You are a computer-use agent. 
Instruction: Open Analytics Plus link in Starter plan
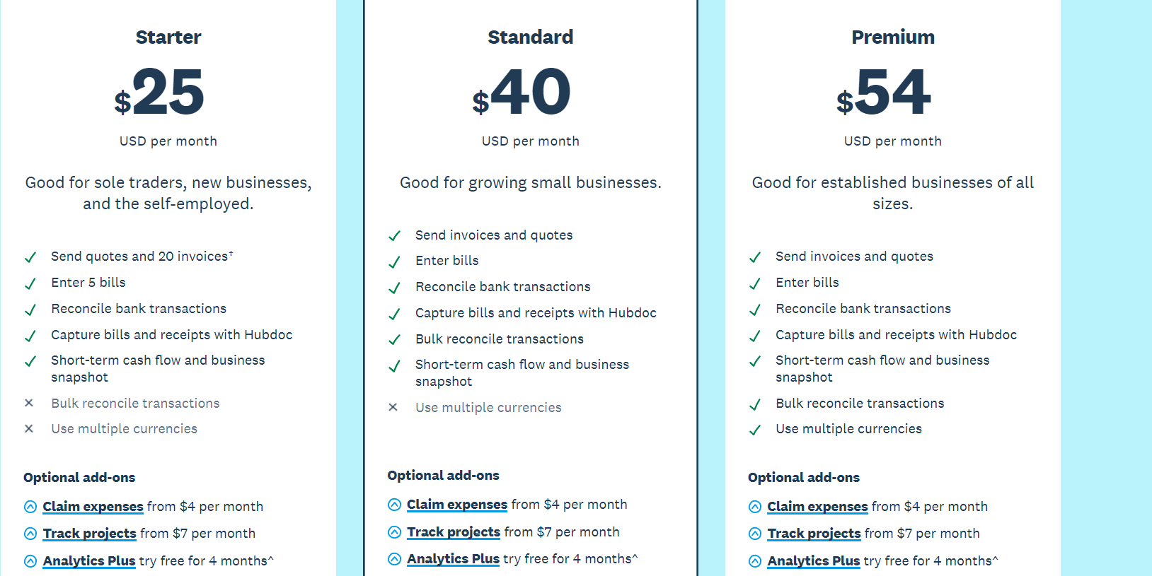pyautogui.click(x=89, y=561)
